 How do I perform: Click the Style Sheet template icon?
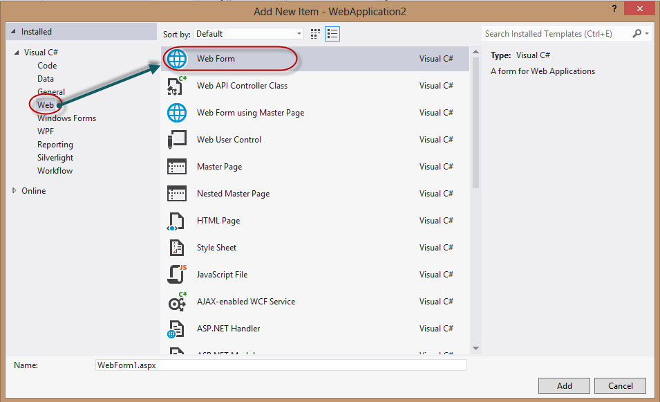pos(177,247)
